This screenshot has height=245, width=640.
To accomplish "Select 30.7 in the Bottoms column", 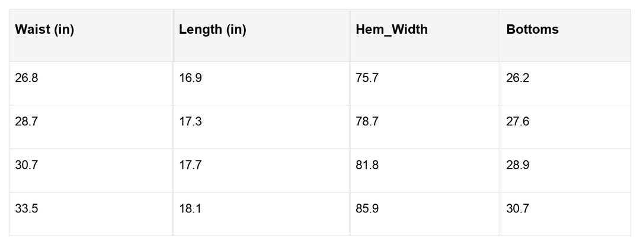I will click(517, 209).
